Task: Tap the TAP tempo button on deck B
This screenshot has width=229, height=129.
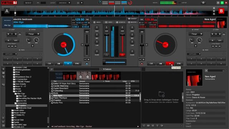Action: 142,19
